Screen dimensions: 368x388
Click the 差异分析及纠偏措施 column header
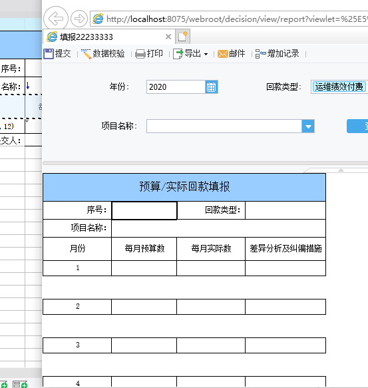[x=285, y=249]
